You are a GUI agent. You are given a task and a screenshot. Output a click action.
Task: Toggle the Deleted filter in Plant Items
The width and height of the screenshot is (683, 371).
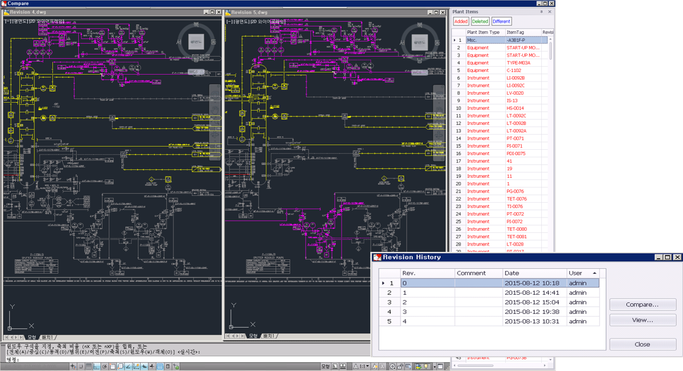pyautogui.click(x=480, y=21)
